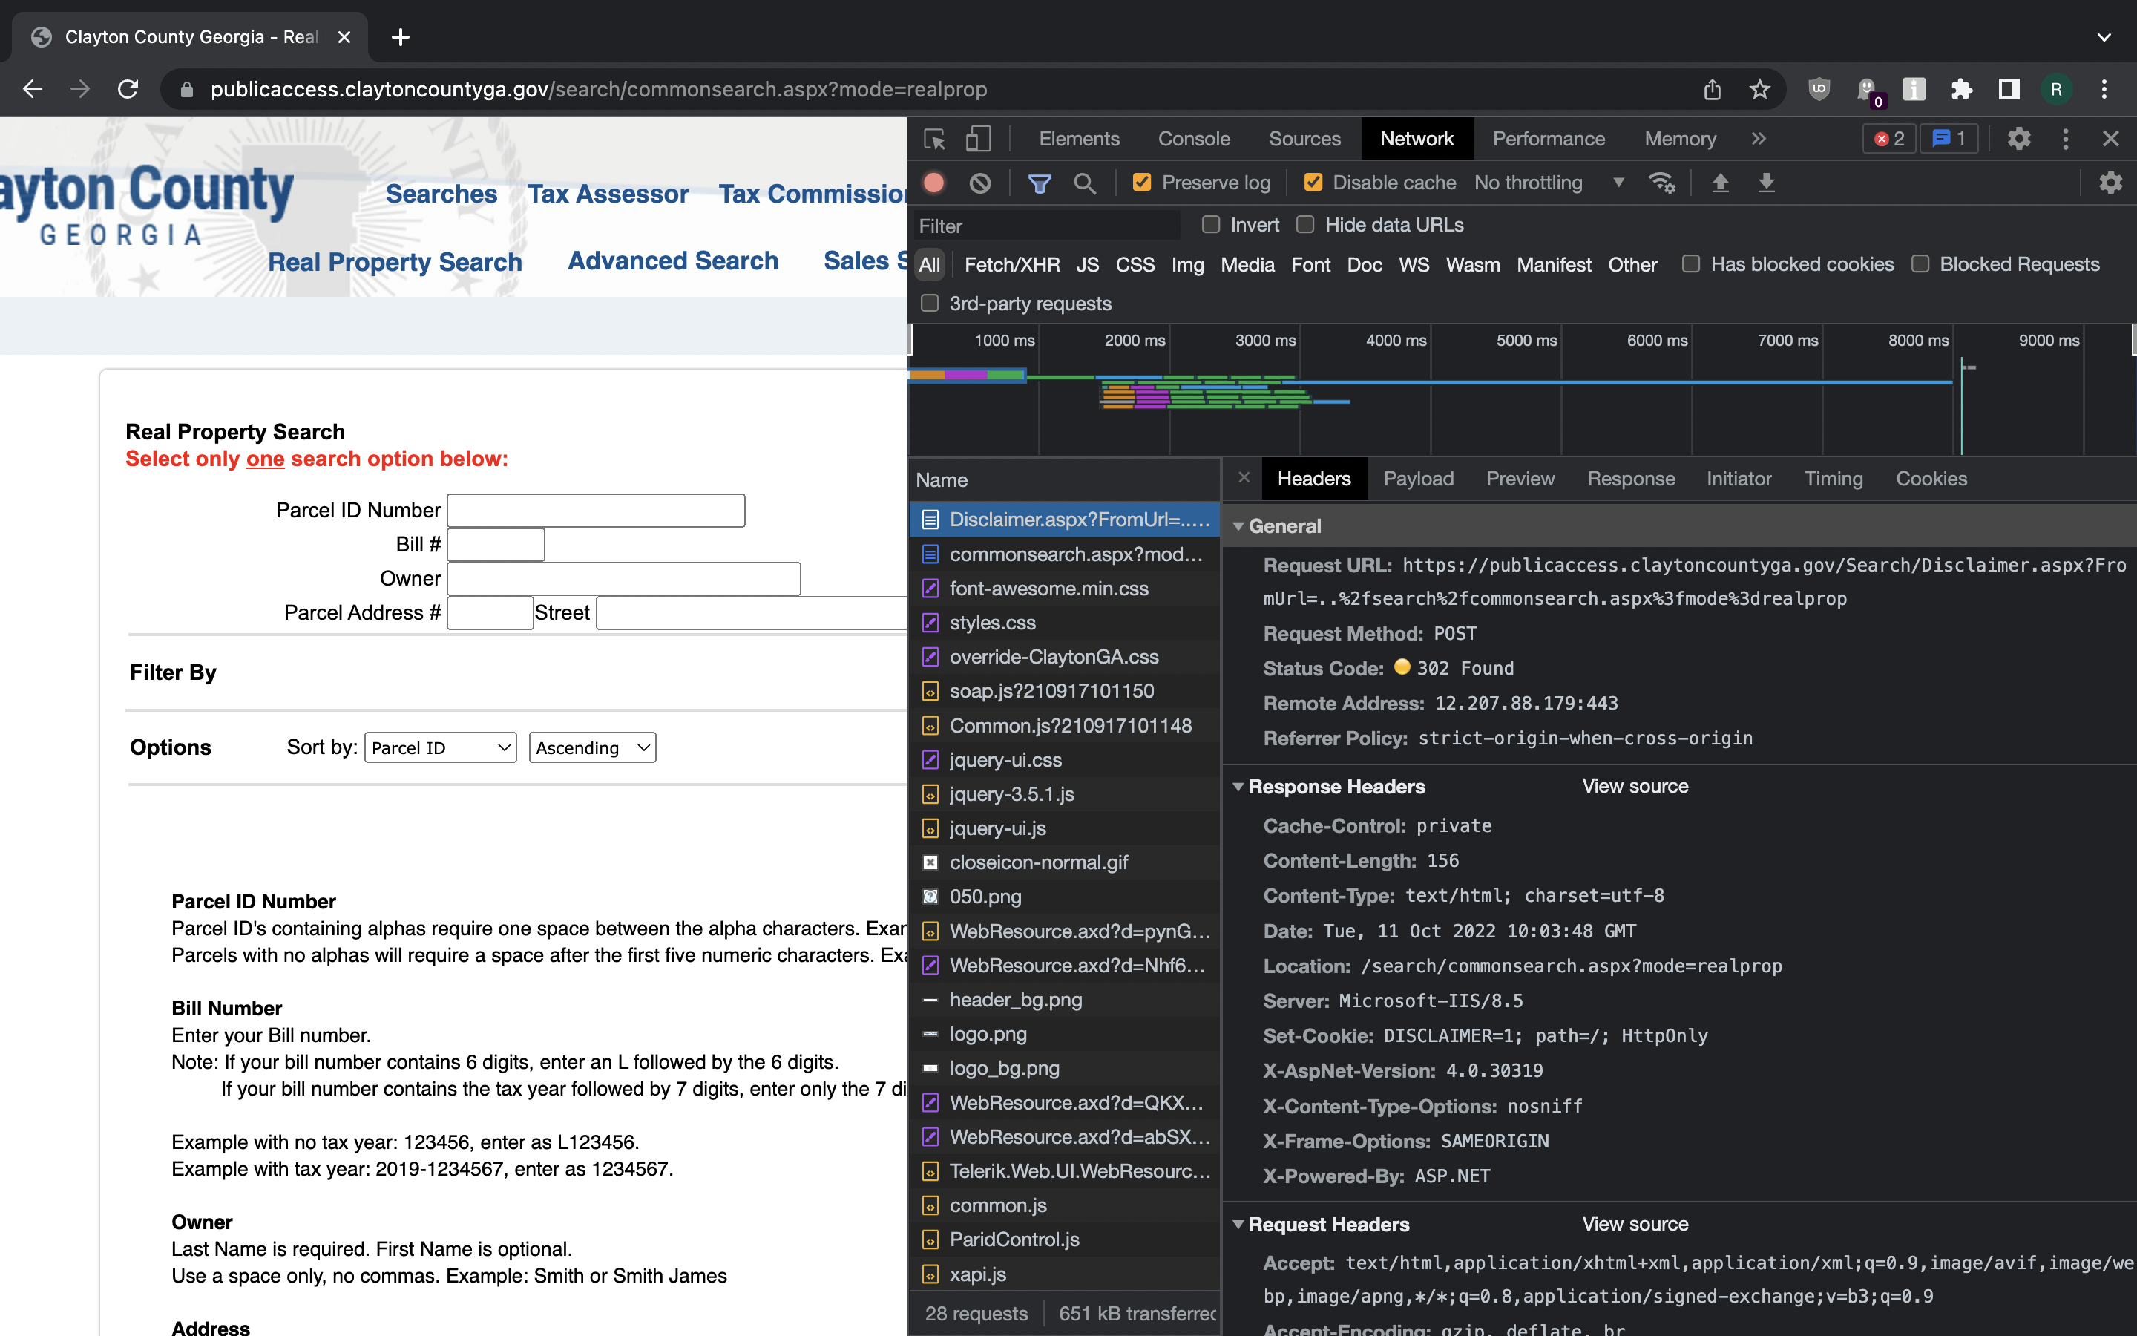Open the Tax Assessor link
Image resolution: width=2137 pixels, height=1336 pixels.
608,194
